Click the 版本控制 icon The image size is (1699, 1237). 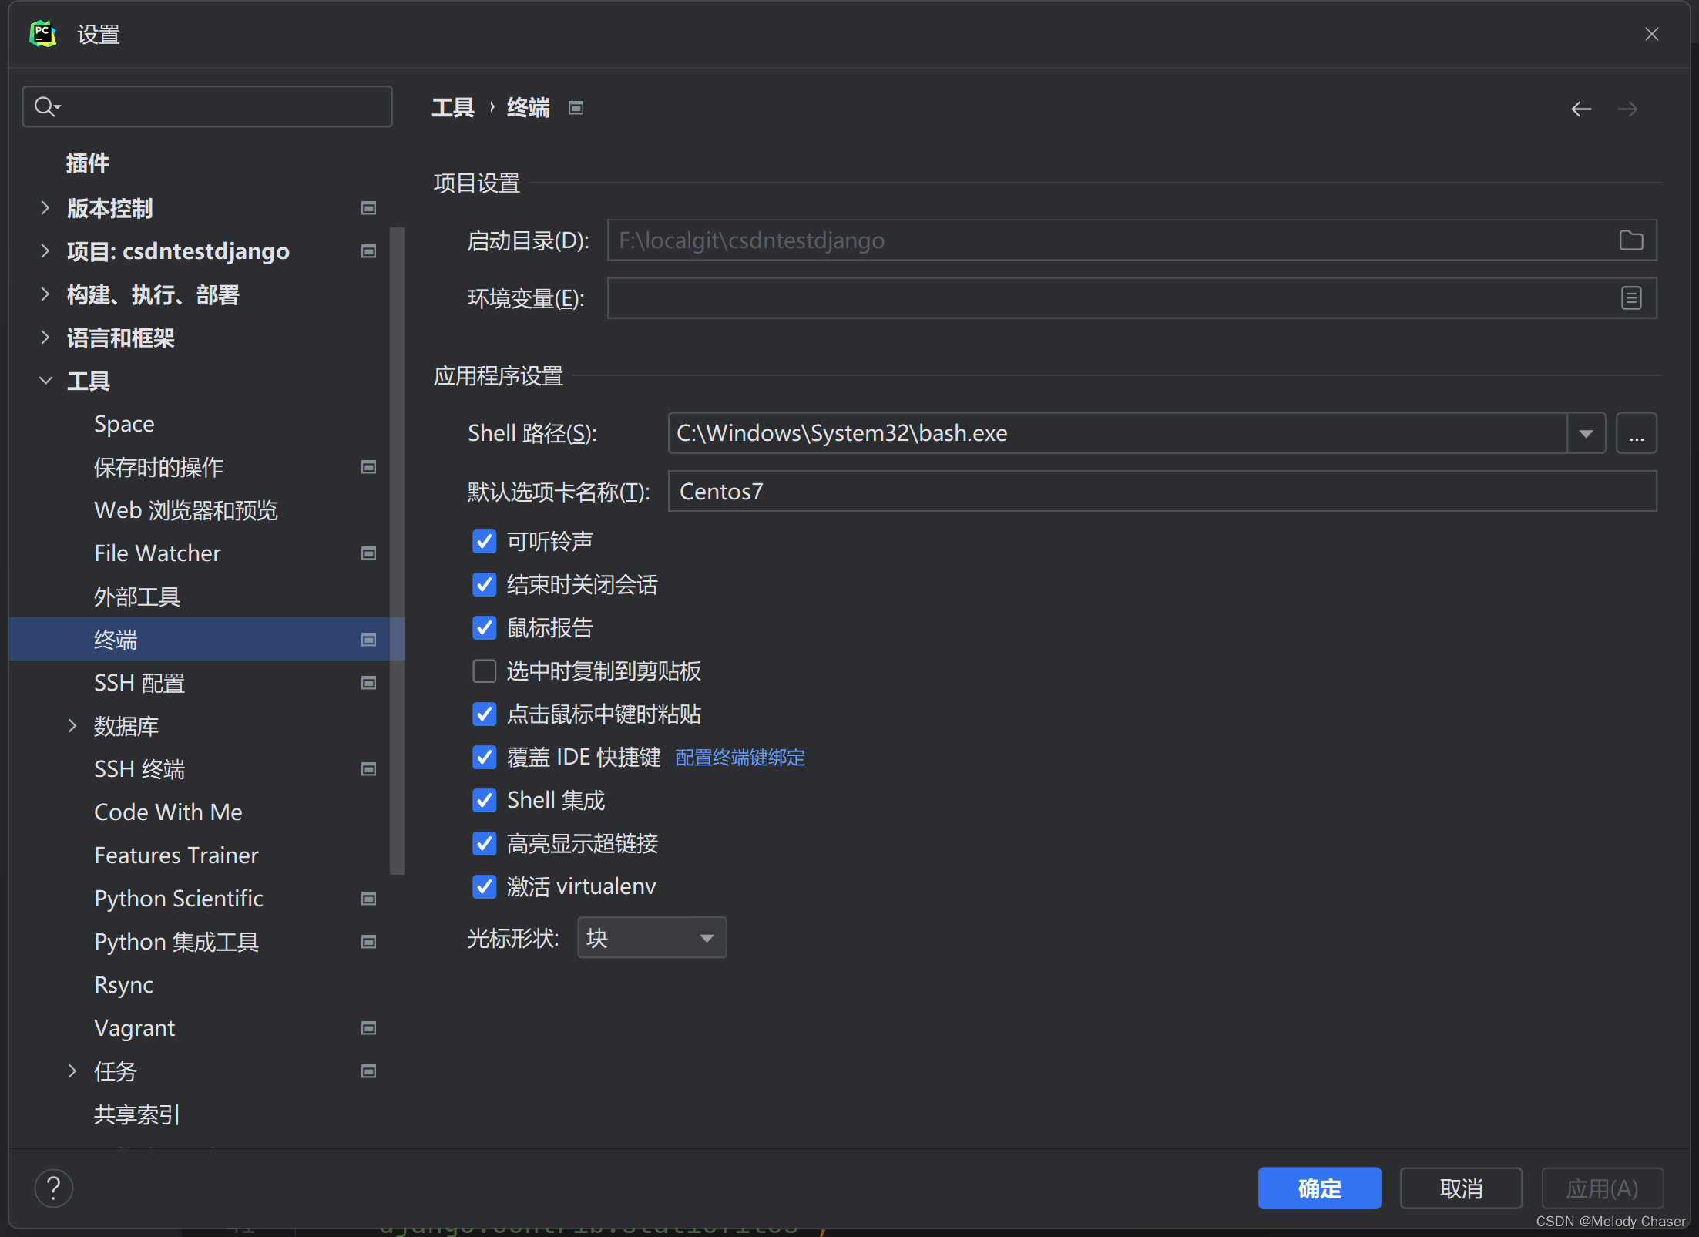pyautogui.click(x=371, y=207)
